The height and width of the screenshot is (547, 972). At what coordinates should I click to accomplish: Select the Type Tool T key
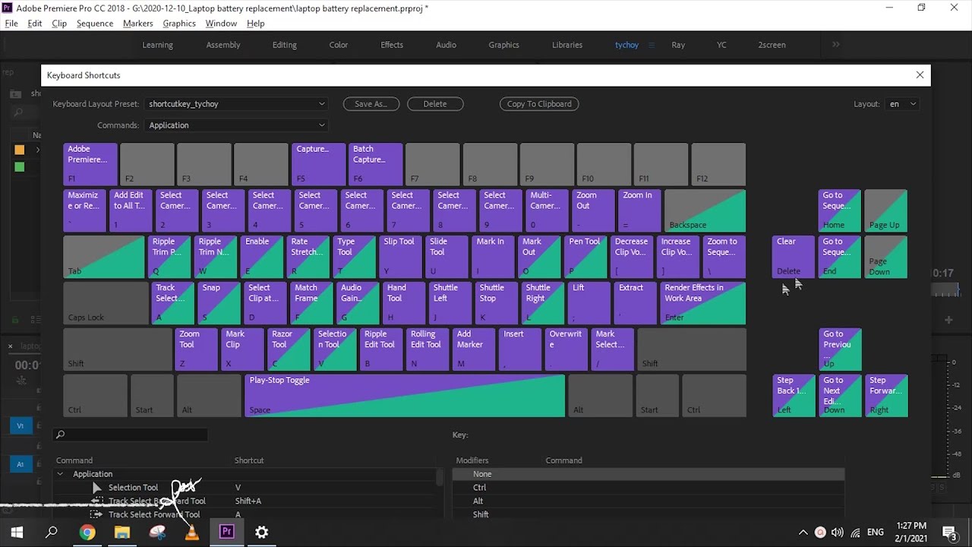(x=354, y=257)
